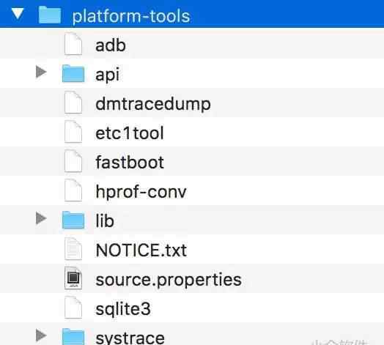The image size is (384, 345).
Task: Select the source.properties file name
Action: pos(169,280)
